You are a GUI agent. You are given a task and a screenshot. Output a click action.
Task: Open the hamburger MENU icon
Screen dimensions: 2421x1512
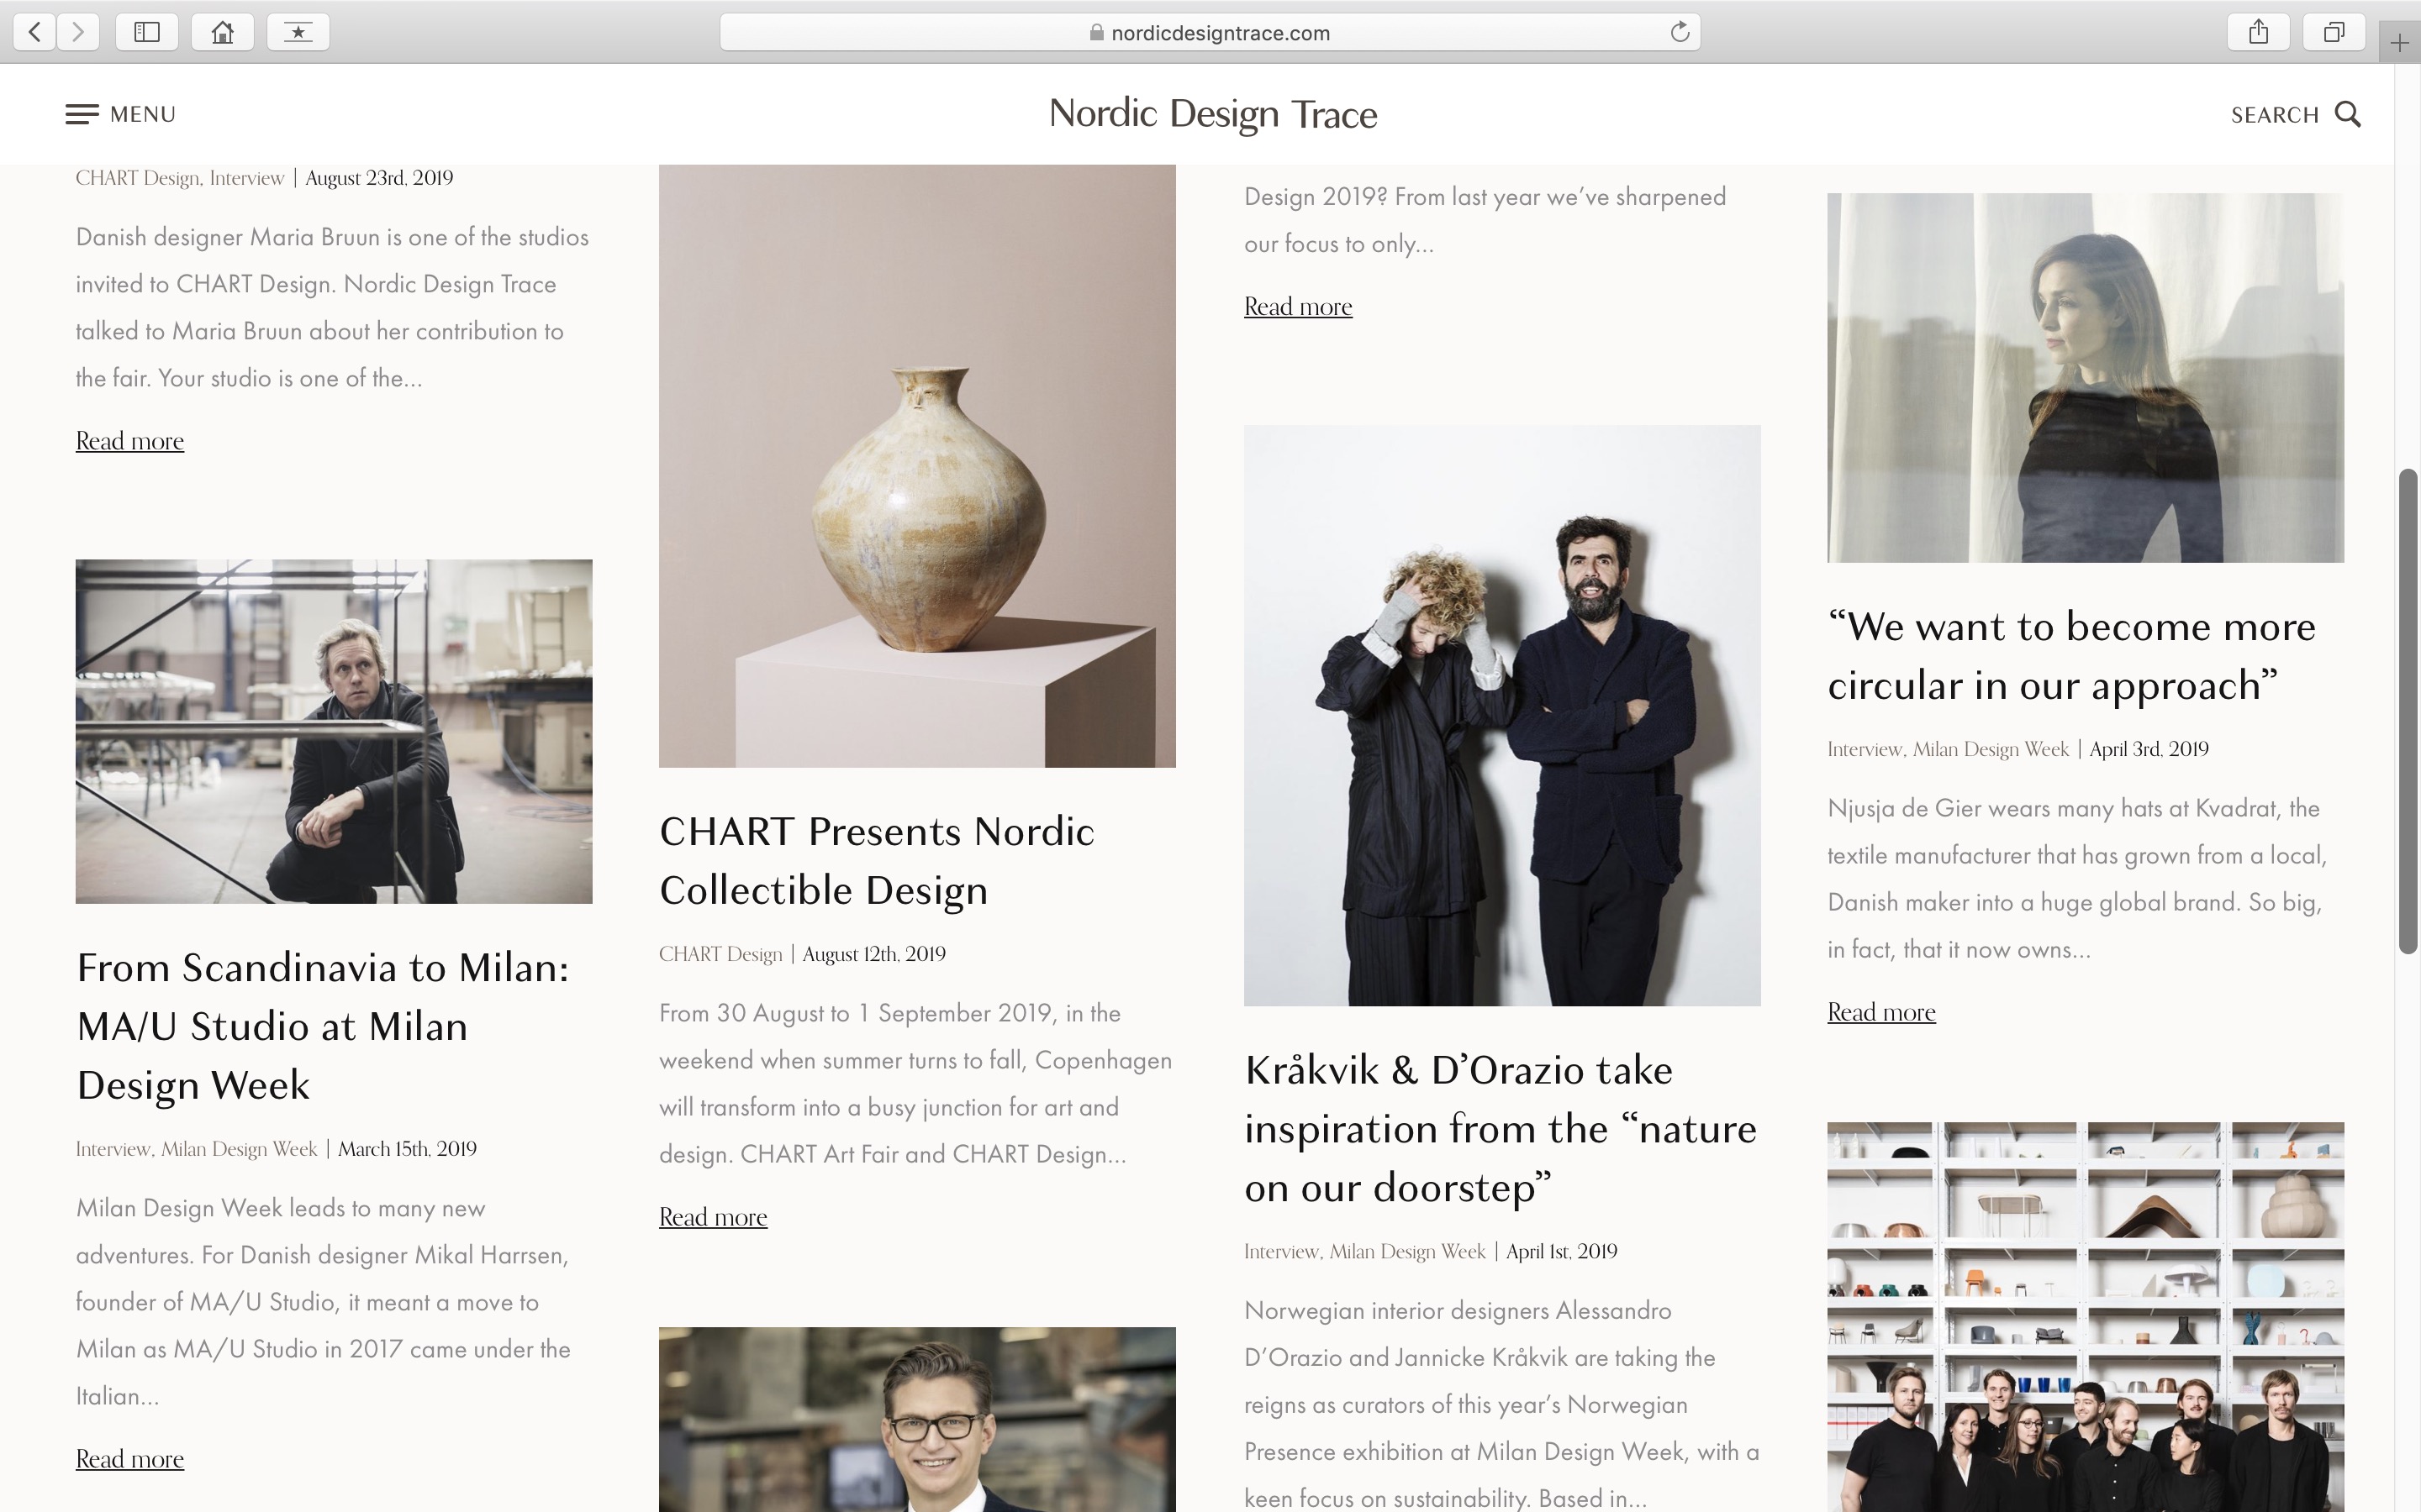click(82, 114)
